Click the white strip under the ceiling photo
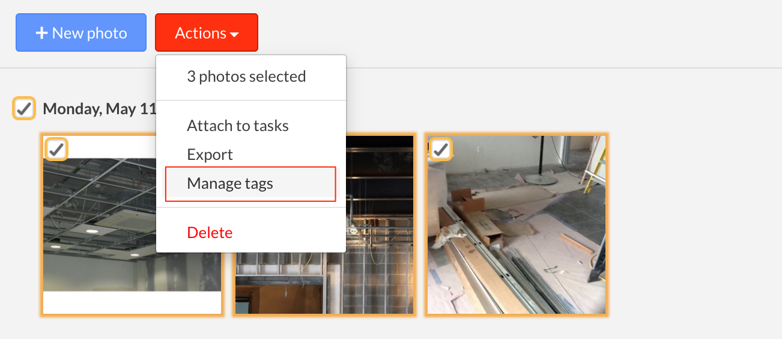Screen dimensions: 782x339 (132, 302)
